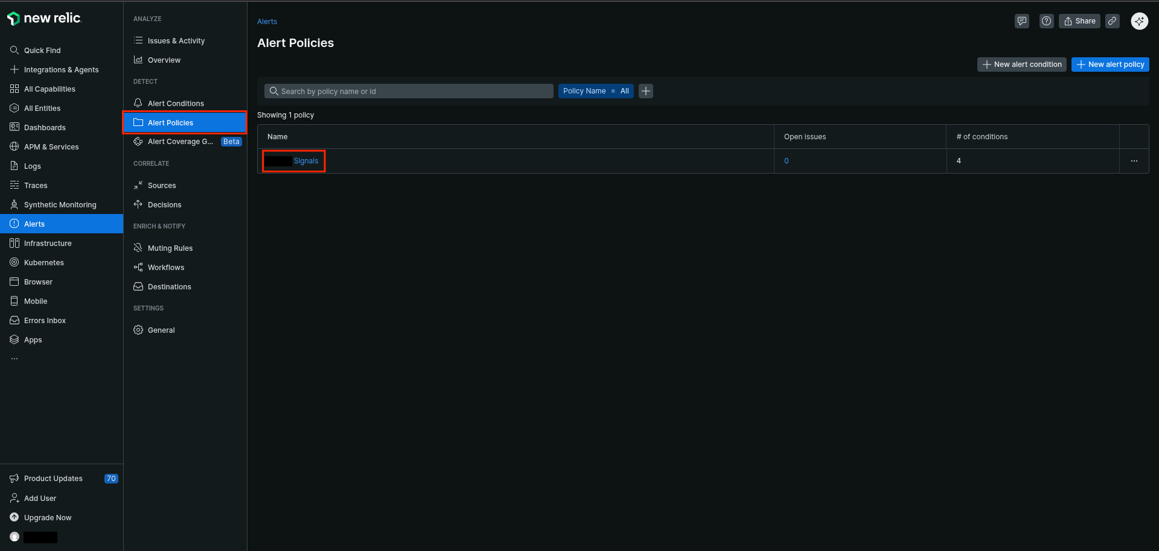
Task: Open the help question mark icon
Action: click(1046, 21)
